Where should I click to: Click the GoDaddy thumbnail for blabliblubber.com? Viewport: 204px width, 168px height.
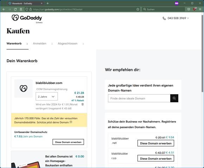point(24,89)
